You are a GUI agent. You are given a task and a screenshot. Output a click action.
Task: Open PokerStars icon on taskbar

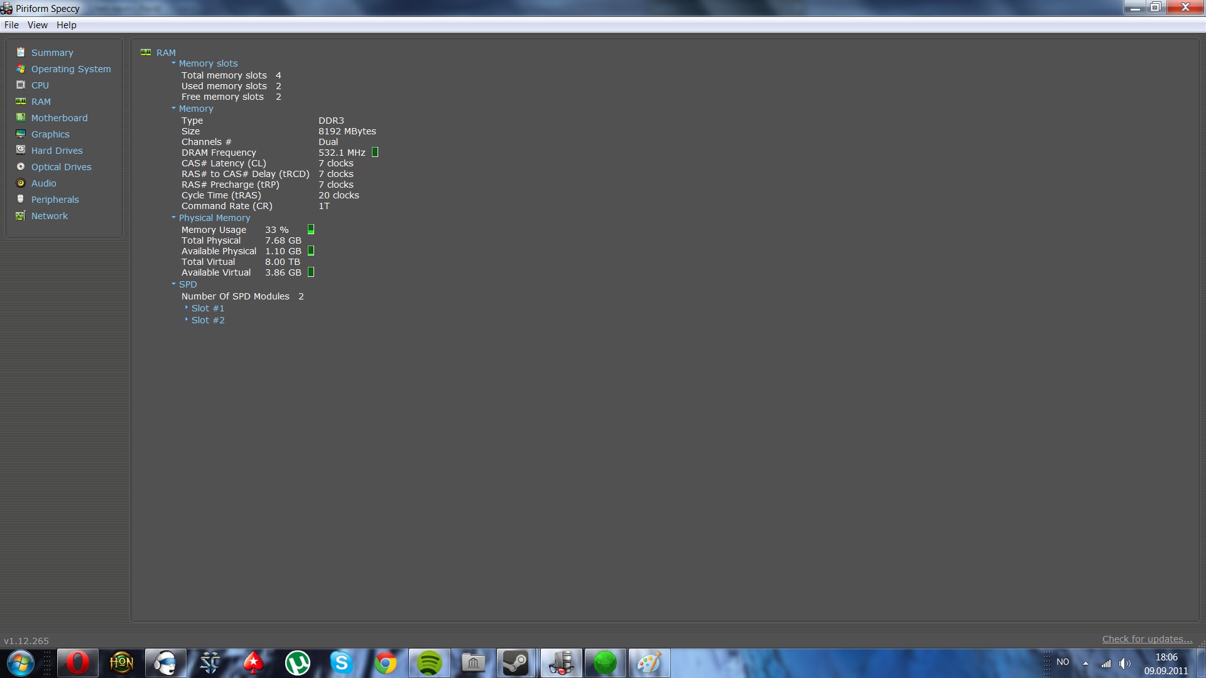tap(254, 663)
